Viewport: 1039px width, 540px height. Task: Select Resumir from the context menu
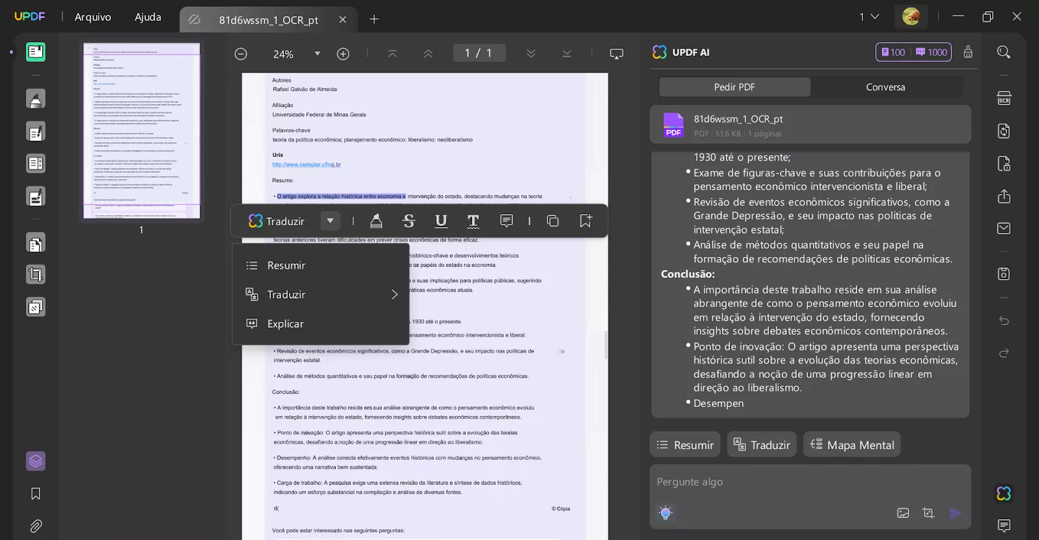click(x=286, y=265)
